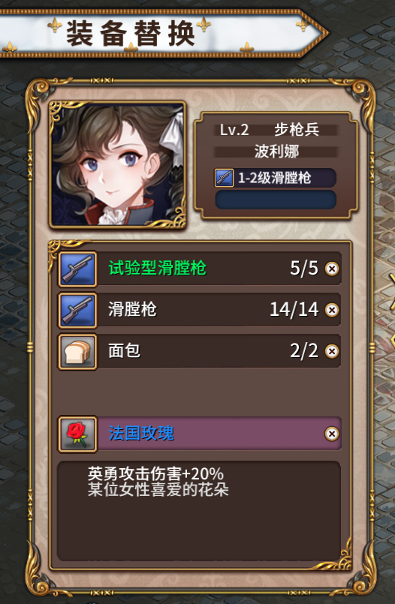Click the 1-2级滑膛枪 weapon proficiency label

coord(274,178)
